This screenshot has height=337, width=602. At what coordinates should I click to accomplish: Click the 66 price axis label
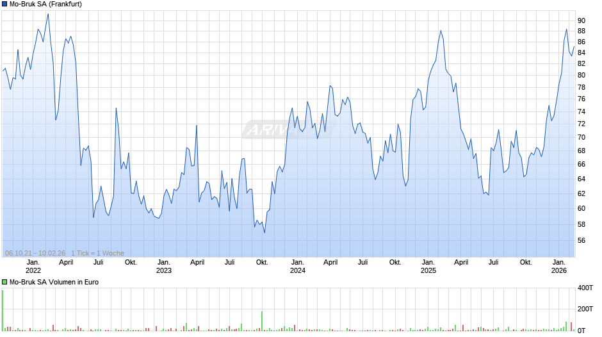click(582, 165)
